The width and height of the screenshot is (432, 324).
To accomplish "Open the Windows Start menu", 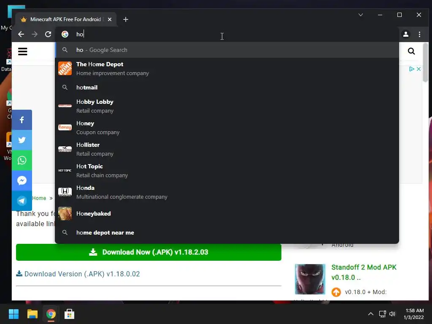I will (13, 314).
